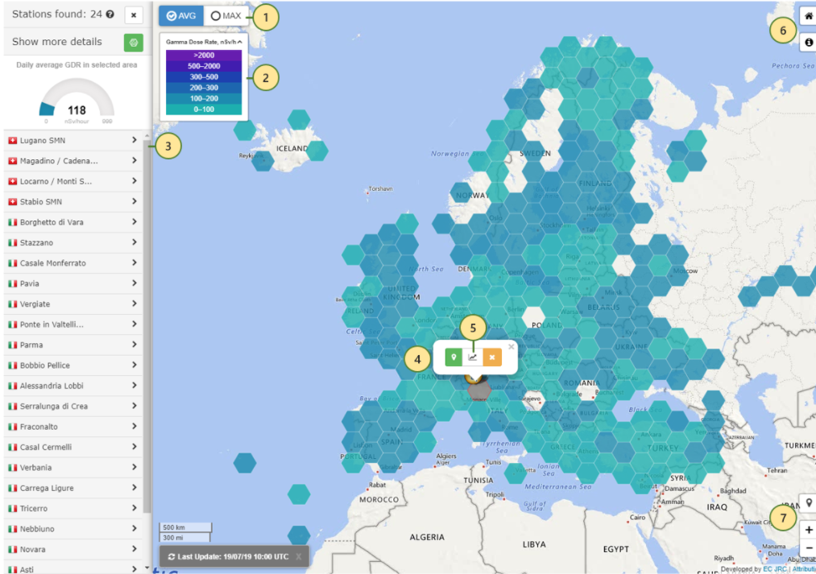Close the map popup with X
Image resolution: width=816 pixels, height=574 pixels.
coord(511,347)
